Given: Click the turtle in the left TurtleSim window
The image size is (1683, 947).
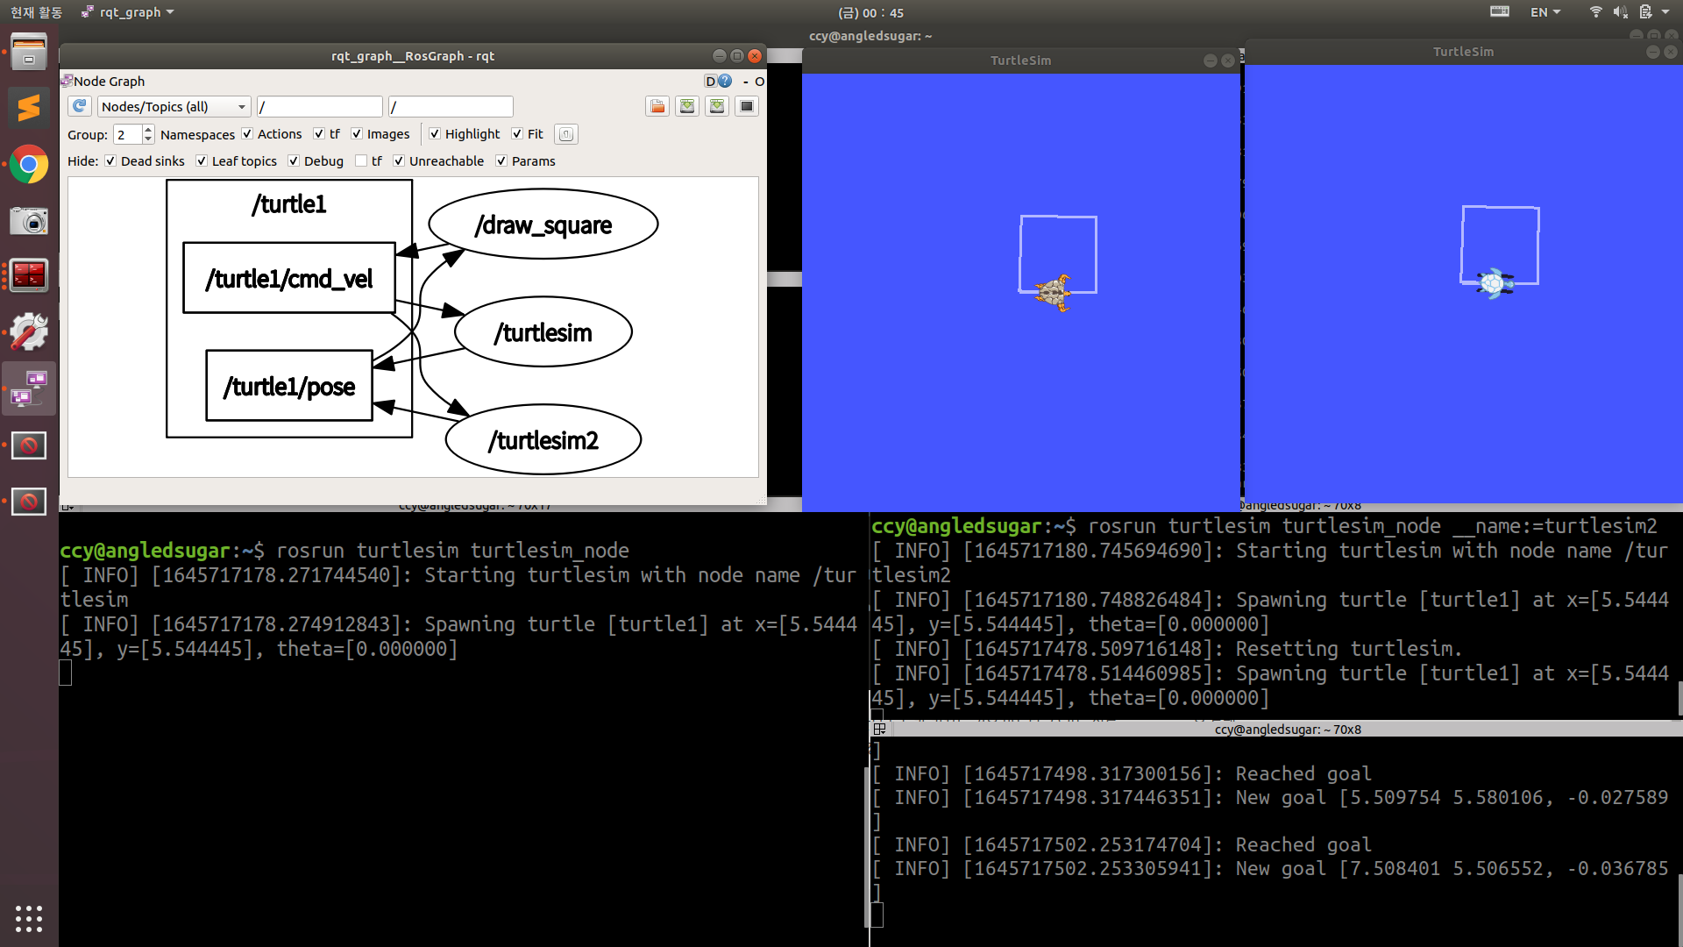Looking at the screenshot, I should pyautogui.click(x=1054, y=293).
